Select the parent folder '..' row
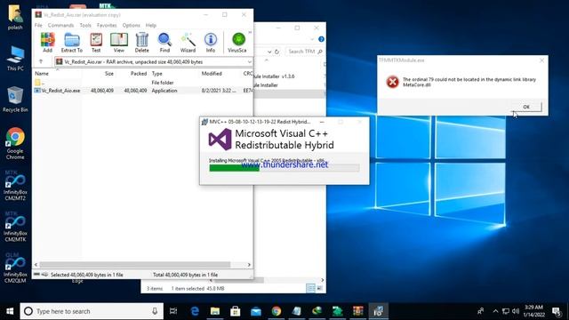Screen dimensions: 569x320 143,83
